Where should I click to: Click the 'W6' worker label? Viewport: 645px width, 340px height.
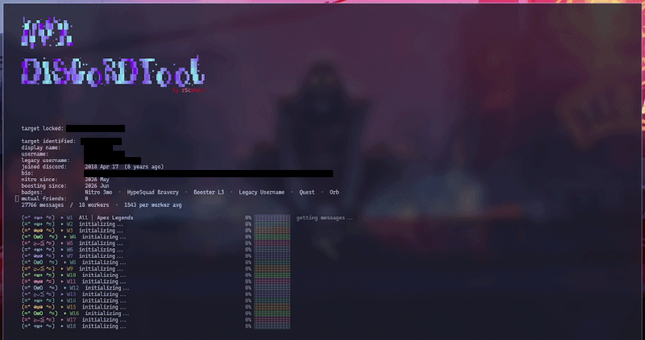(x=70, y=250)
